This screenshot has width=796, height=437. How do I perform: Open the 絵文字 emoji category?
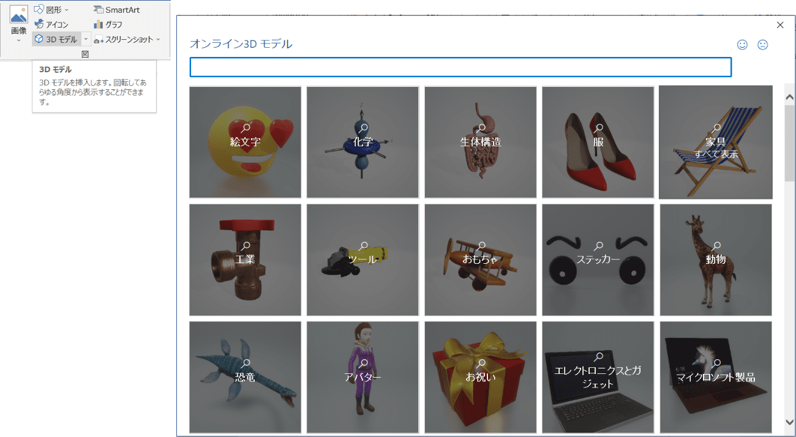pos(245,142)
